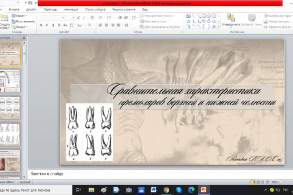Image resolution: width=293 pixels, height=195 pixels.
Task: Open Text direction (Направление текста) menu
Action: click(157, 16)
